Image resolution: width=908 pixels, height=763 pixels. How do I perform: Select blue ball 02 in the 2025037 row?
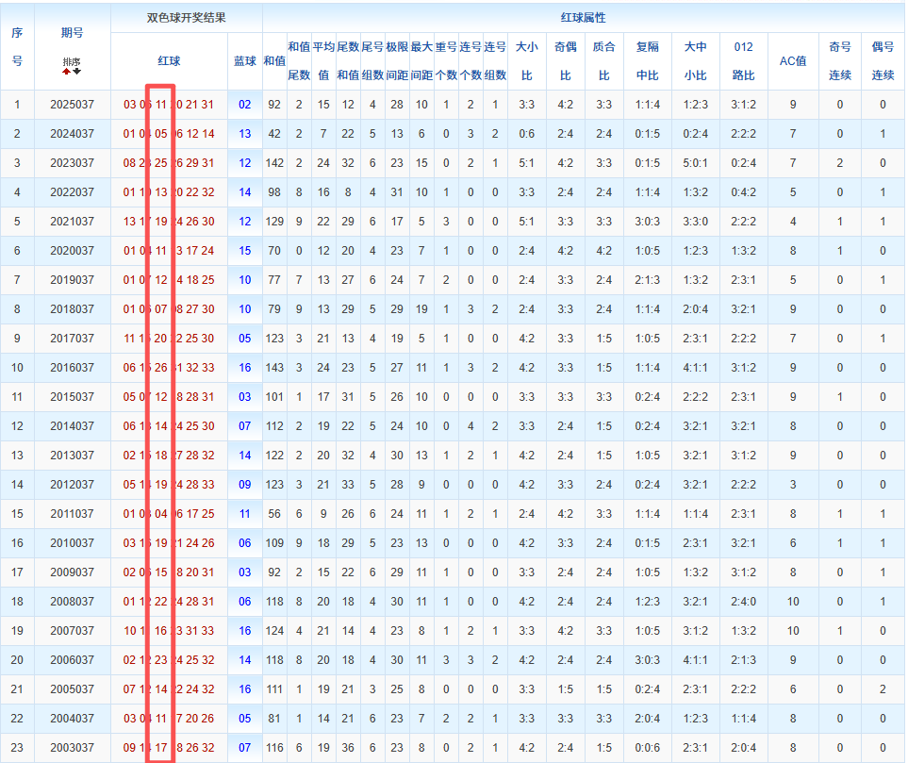coord(245,105)
